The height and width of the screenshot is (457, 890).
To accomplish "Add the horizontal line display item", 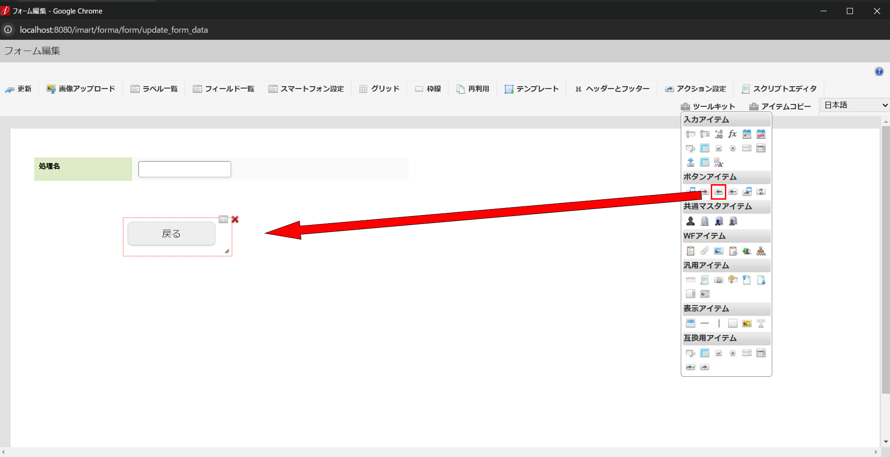I will (705, 323).
